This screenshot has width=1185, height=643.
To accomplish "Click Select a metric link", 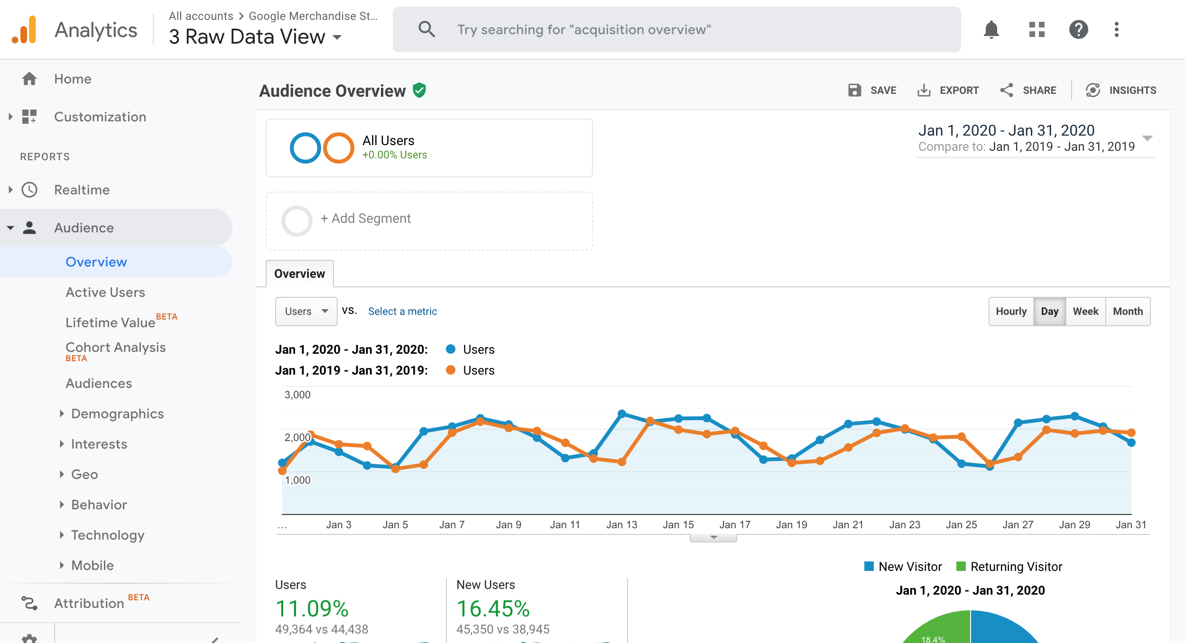I will tap(402, 312).
